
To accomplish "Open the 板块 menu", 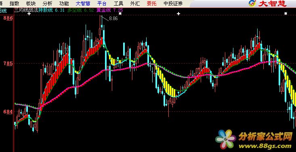I will pyautogui.click(x=31, y=3).
